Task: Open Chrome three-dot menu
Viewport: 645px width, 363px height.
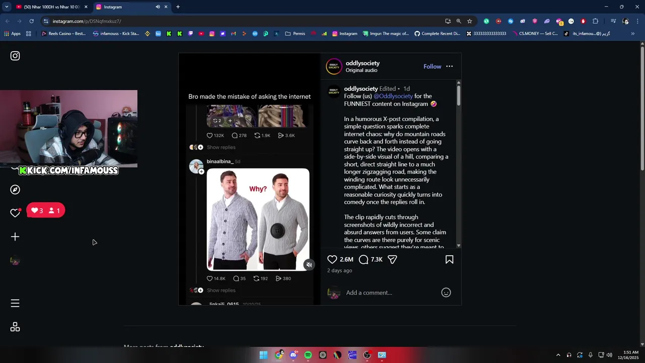Action: coord(638,21)
